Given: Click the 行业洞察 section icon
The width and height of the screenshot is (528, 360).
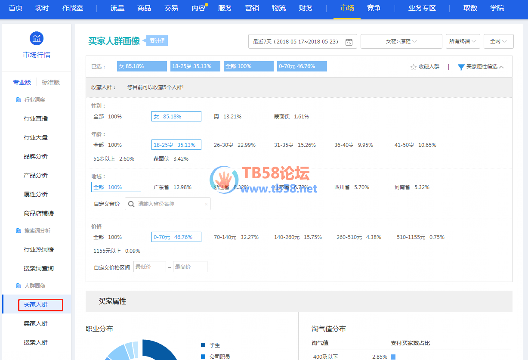Looking at the screenshot, I should point(19,100).
